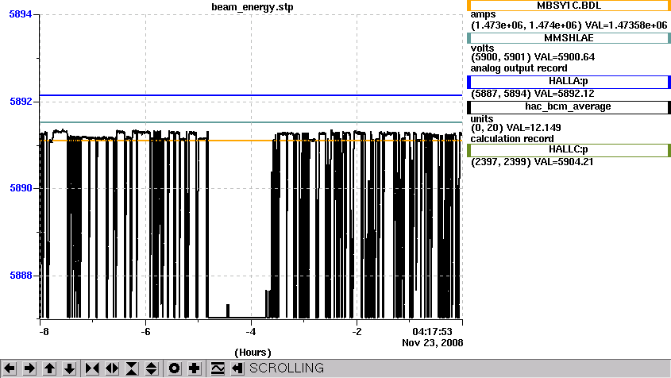Compress time axis with inward horizontal triangles icon
671x378 pixels.
click(92, 368)
